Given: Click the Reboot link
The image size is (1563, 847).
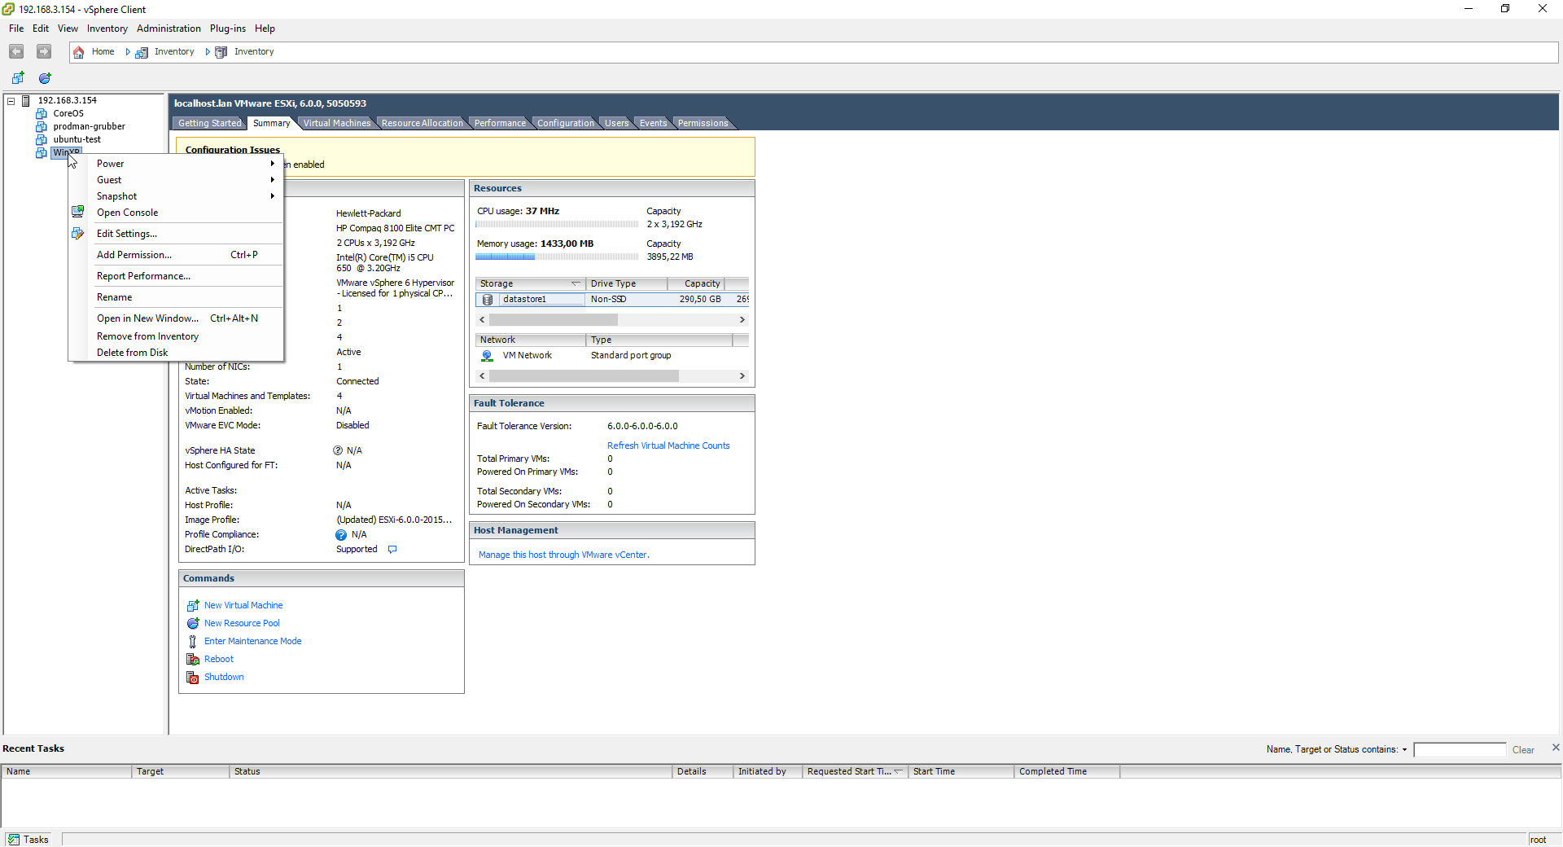Looking at the screenshot, I should [218, 660].
